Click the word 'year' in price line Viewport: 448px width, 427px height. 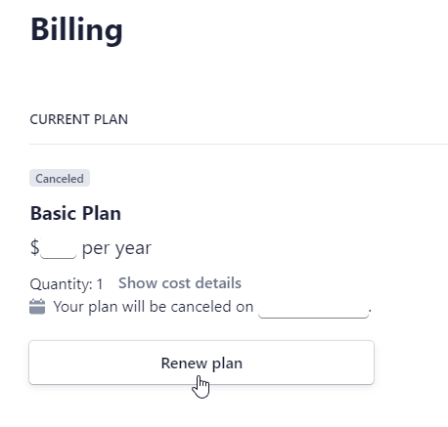(x=133, y=249)
